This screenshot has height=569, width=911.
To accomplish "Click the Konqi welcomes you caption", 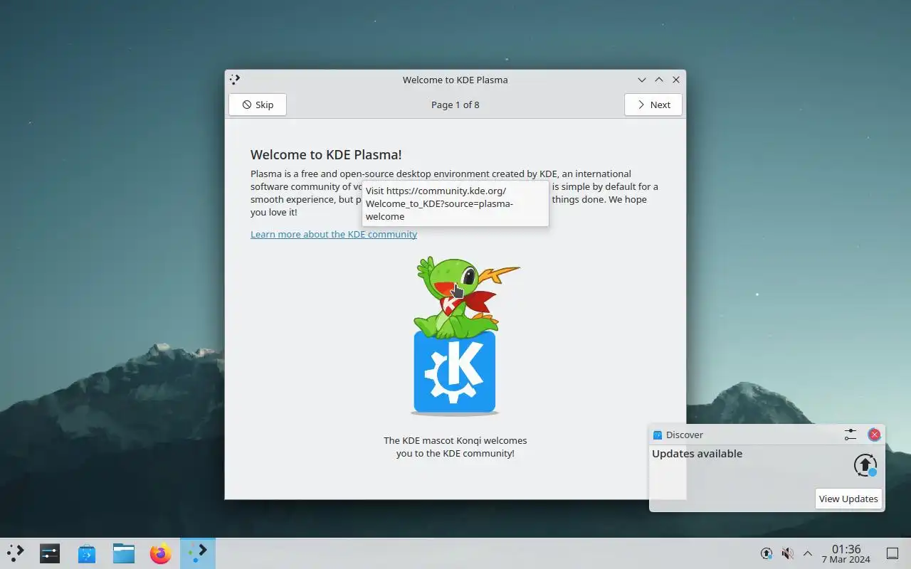I will click(455, 447).
